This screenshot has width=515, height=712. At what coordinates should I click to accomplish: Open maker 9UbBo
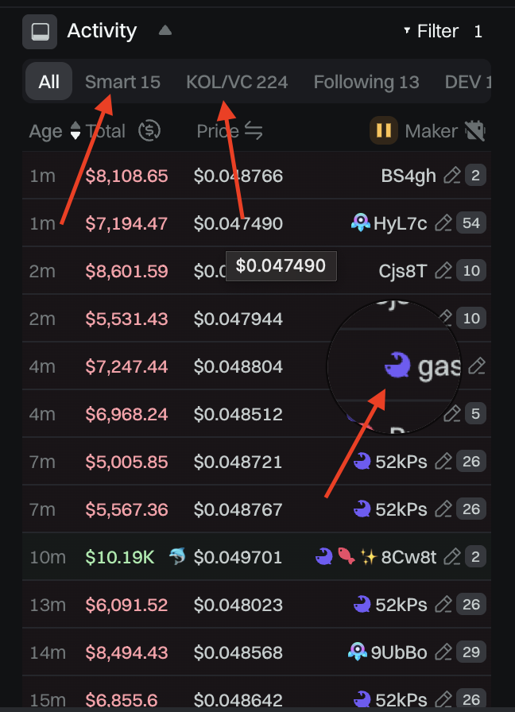tap(398, 652)
